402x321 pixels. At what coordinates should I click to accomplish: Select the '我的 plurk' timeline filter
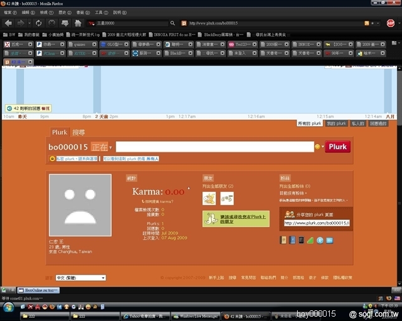pyautogui.click(x=336, y=124)
